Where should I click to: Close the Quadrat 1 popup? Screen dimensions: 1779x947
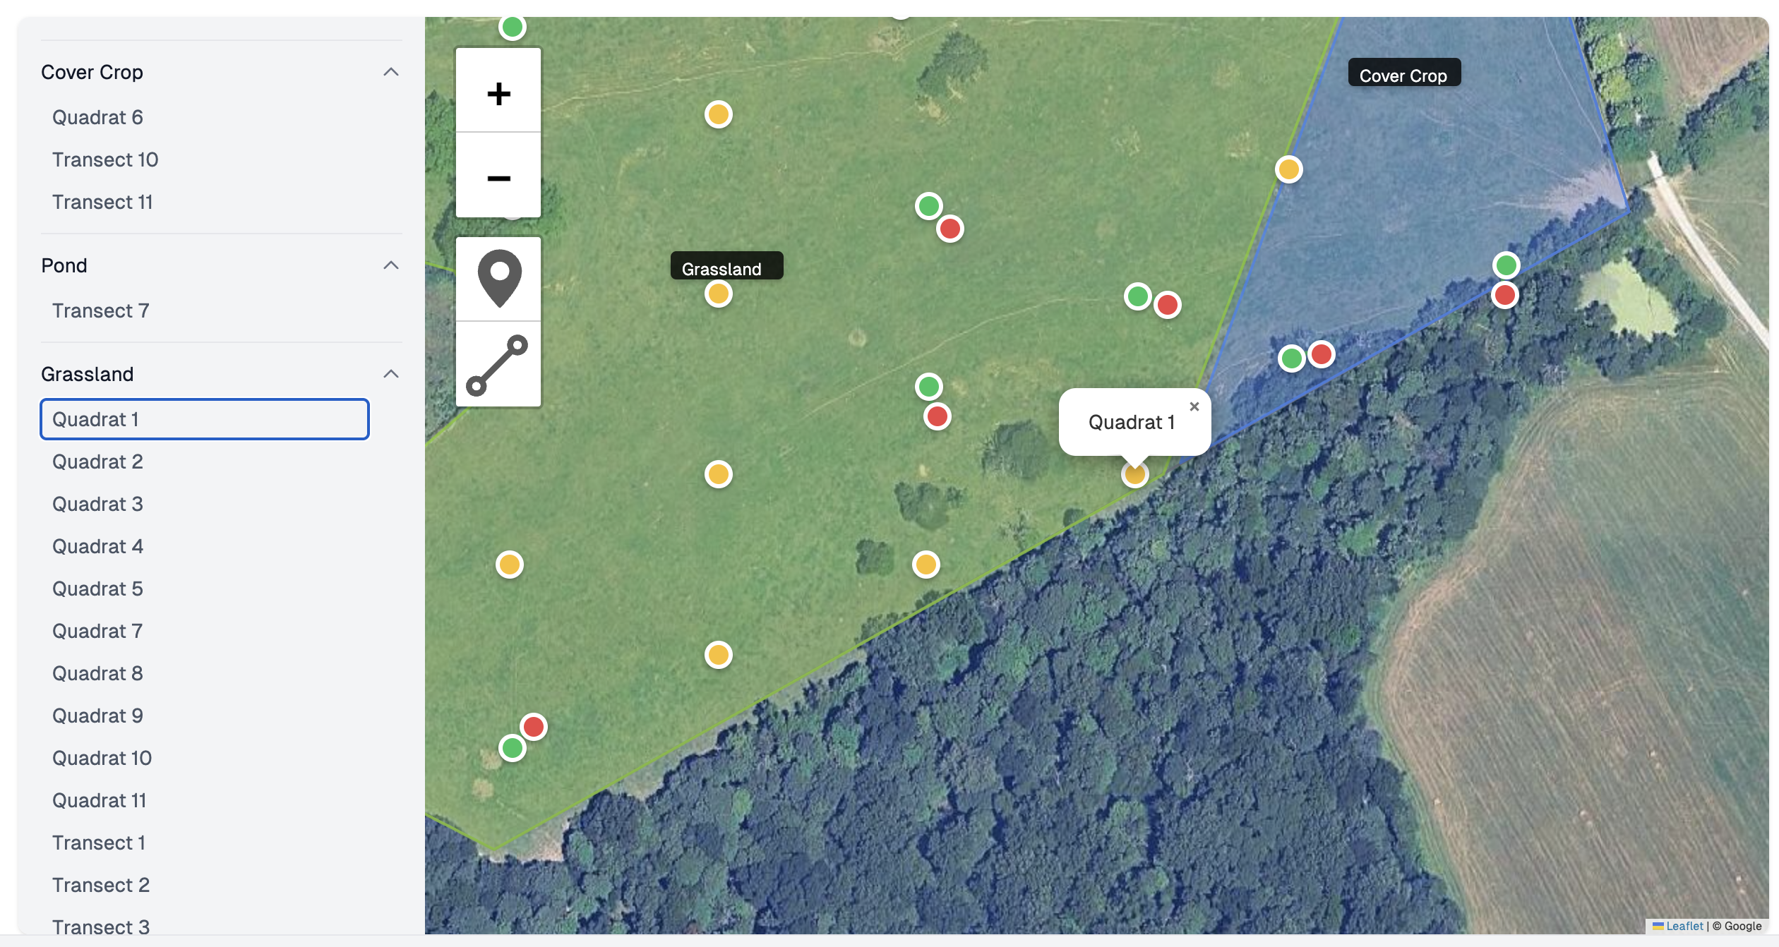(x=1194, y=406)
